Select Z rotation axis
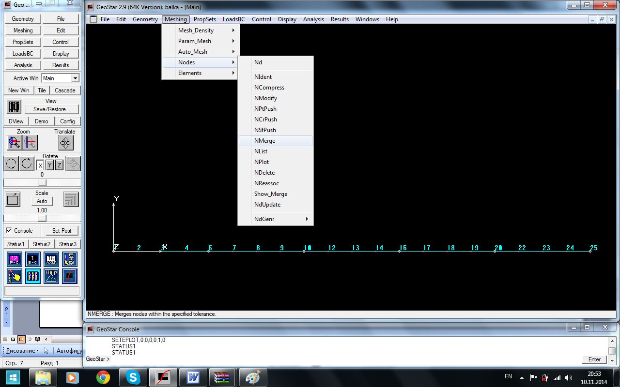This screenshot has width=620, height=387. pos(59,165)
